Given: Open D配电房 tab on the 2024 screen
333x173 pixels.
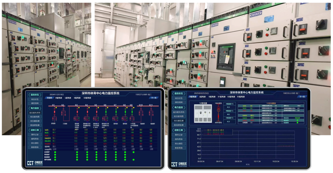Looking at the screenshot, I should [x=59, y=98].
